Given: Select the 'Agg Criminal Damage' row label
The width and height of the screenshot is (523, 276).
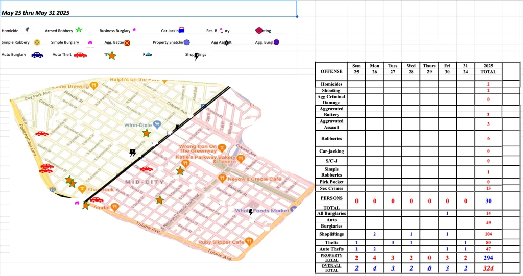Looking at the screenshot, I should point(331,99).
